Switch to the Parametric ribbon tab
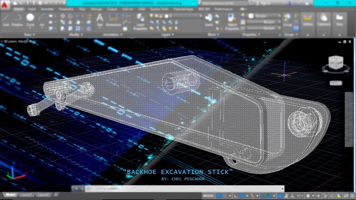 click(66, 9)
